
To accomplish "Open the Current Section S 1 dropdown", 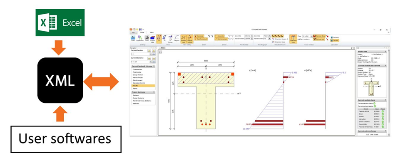I will (x=142, y=54).
